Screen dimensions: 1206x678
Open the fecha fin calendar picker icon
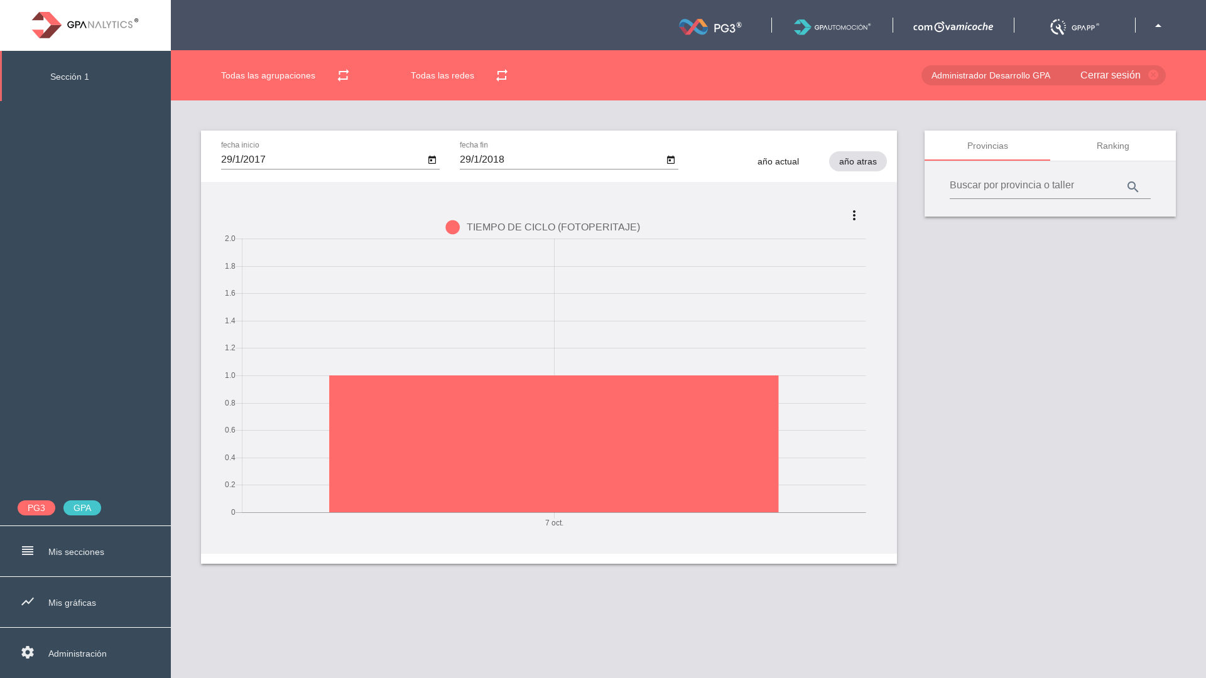[671, 160]
